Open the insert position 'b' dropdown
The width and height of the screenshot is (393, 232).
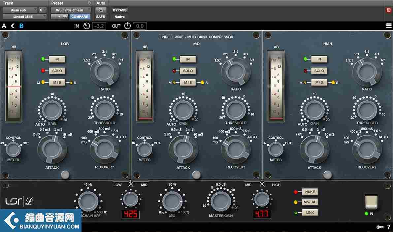click(x=42, y=10)
